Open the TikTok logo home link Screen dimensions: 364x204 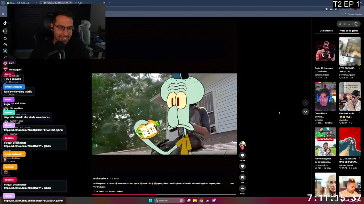pos(5,23)
